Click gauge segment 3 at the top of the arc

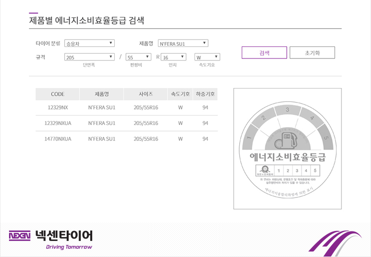[287, 110]
